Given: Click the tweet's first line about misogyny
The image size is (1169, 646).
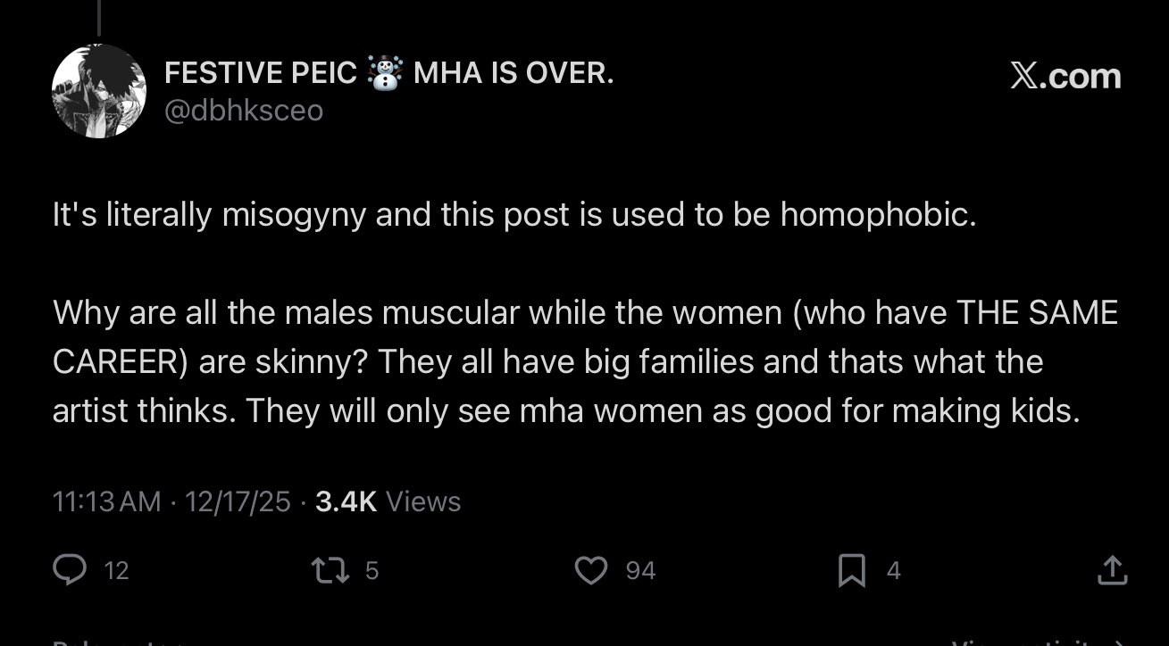Looking at the screenshot, I should pos(514,216).
